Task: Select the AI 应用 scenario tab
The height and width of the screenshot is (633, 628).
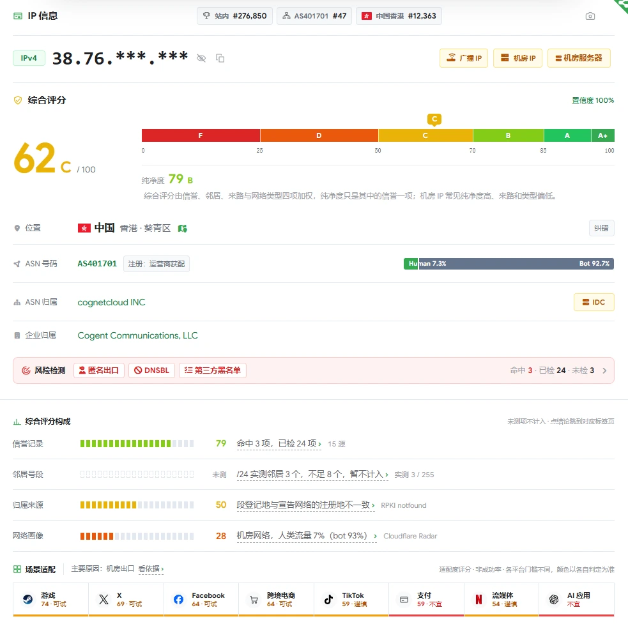Action: point(577,600)
